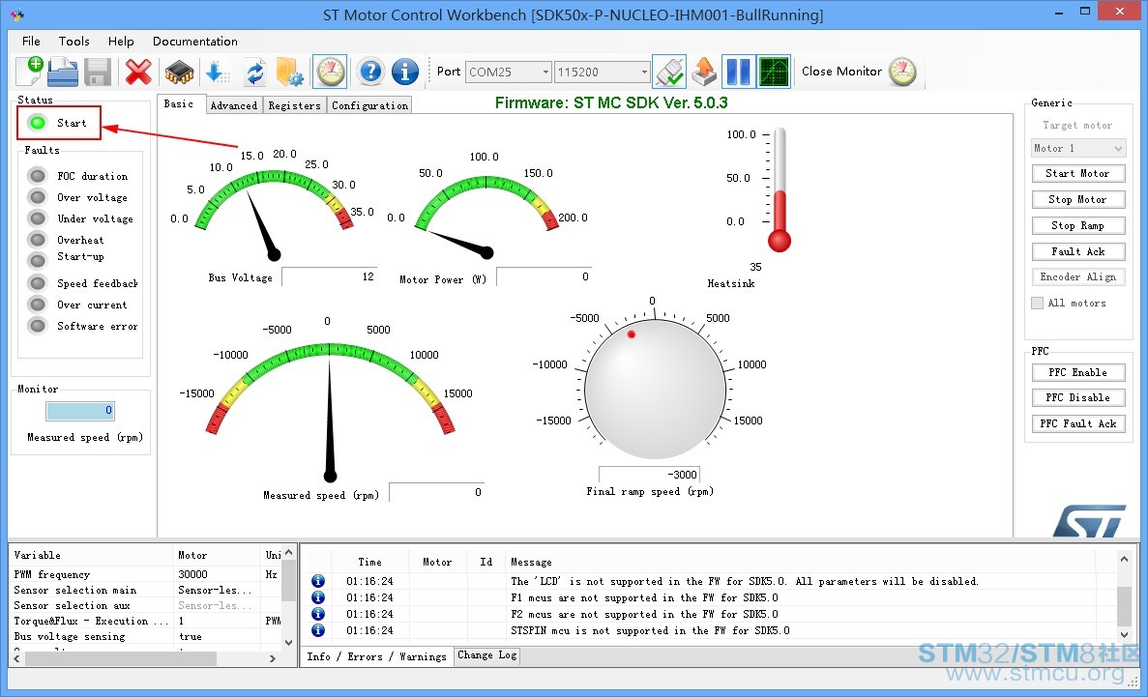Open the Help menu
The width and height of the screenshot is (1148, 697).
coord(121,41)
